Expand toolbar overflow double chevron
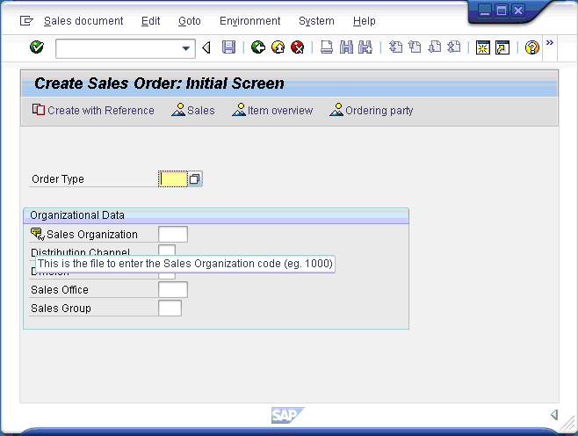The height and width of the screenshot is (436, 578). point(550,42)
